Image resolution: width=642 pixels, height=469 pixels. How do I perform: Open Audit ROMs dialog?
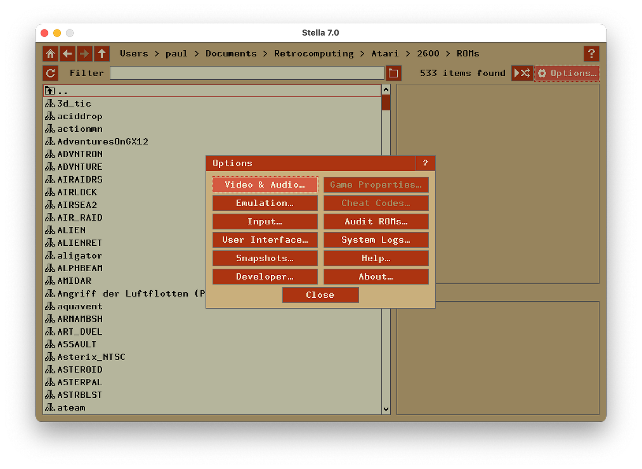(376, 222)
